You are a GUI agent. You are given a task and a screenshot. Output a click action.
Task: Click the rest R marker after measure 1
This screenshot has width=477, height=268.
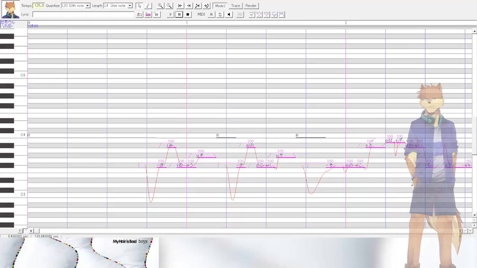(218, 135)
